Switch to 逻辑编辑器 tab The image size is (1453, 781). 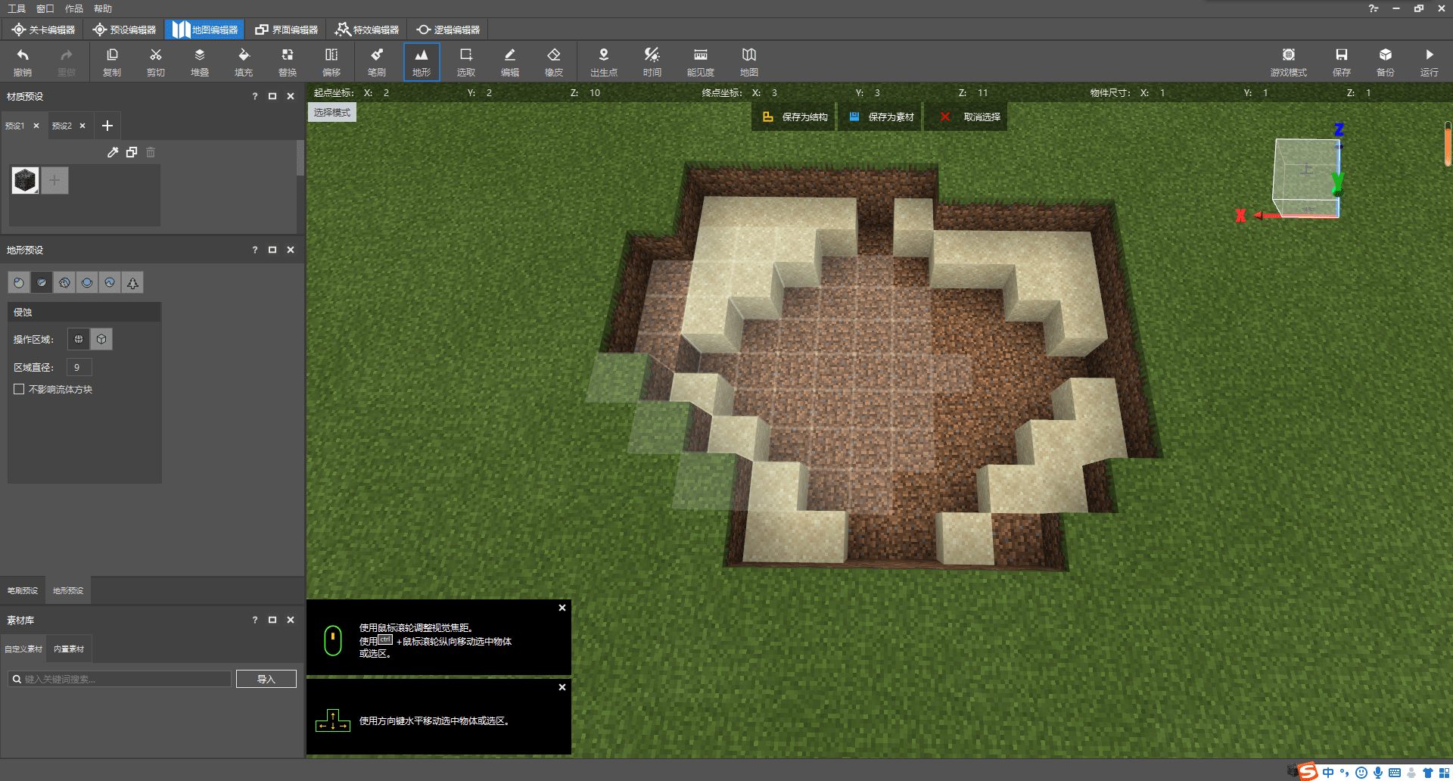pyautogui.click(x=449, y=30)
